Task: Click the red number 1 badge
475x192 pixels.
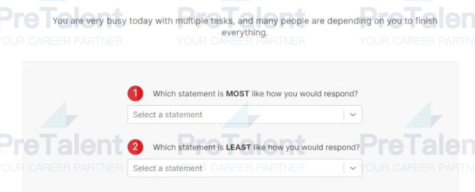Action: coord(135,94)
